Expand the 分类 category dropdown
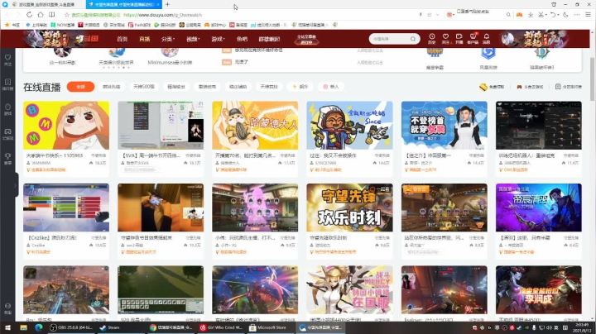Image resolution: width=596 pixels, height=334 pixels. click(167, 39)
